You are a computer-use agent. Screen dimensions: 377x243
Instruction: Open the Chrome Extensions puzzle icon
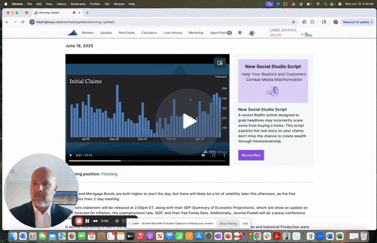(x=312, y=22)
